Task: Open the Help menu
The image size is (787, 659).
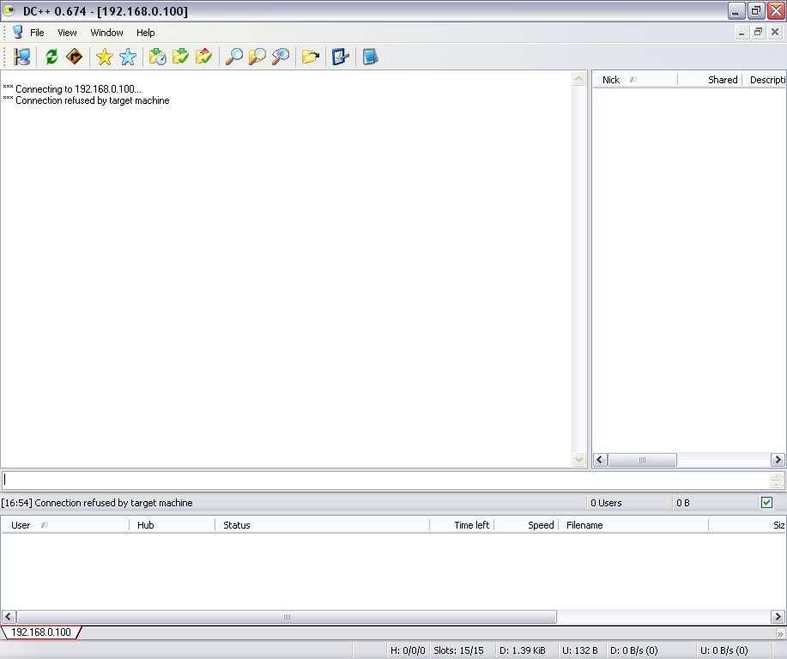Action: click(x=146, y=33)
